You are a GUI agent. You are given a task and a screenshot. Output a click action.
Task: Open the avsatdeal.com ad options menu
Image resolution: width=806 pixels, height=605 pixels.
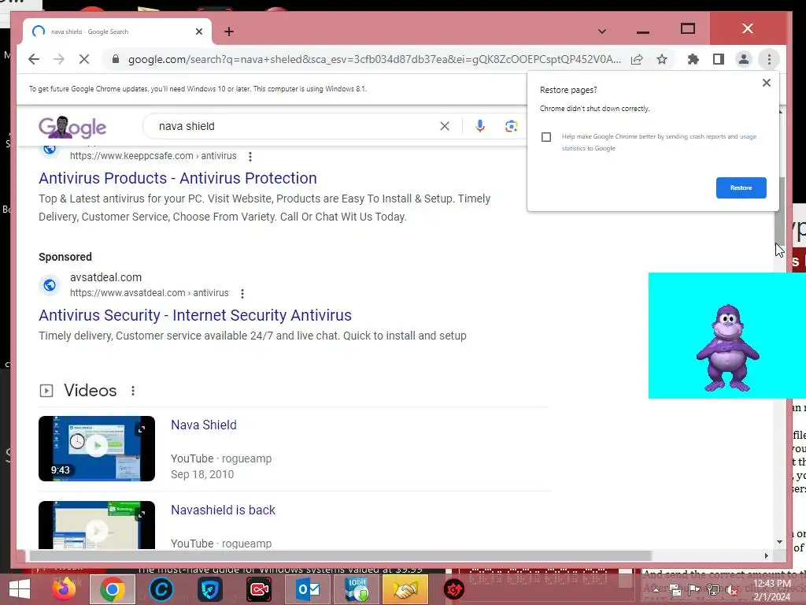[x=242, y=293]
